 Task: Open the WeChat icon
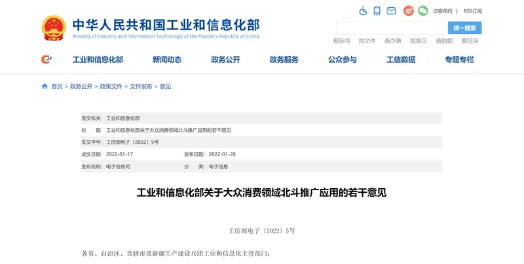[x=422, y=10]
